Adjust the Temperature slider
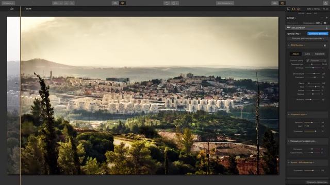Image resolution: width=330 pixels, height=185 pixels. coord(312,64)
